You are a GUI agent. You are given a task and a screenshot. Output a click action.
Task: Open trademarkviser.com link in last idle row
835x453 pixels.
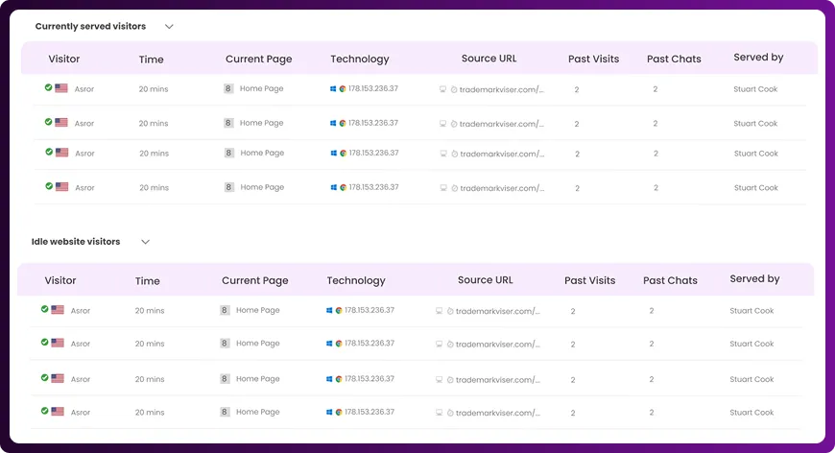pos(498,412)
